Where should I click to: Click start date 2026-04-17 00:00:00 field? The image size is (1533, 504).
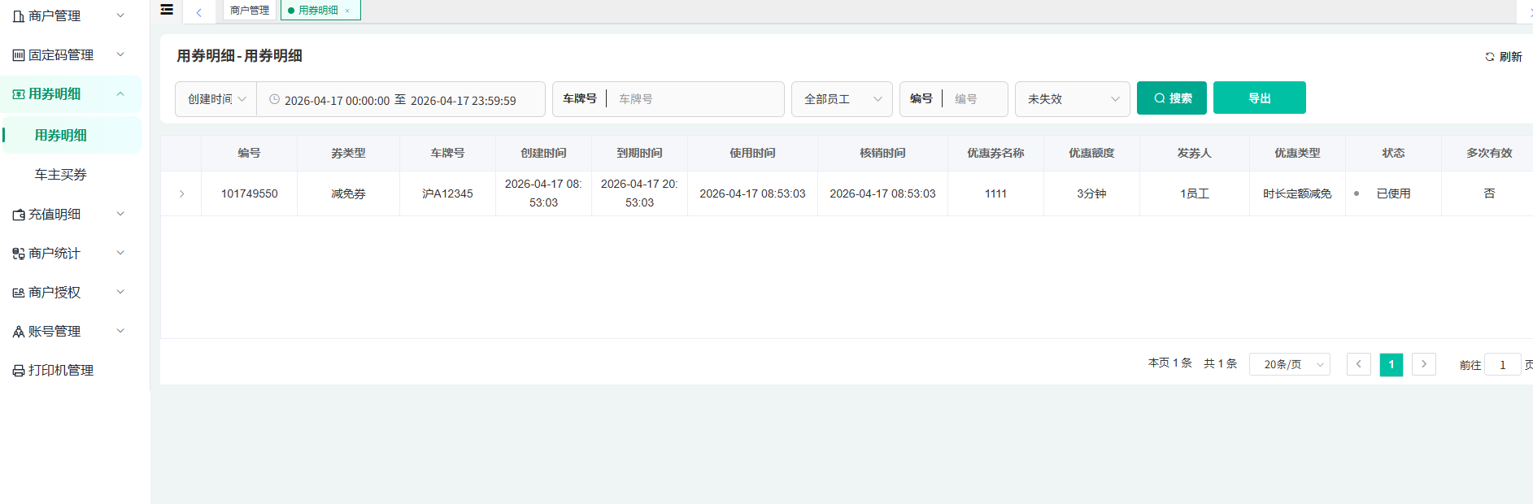(337, 101)
